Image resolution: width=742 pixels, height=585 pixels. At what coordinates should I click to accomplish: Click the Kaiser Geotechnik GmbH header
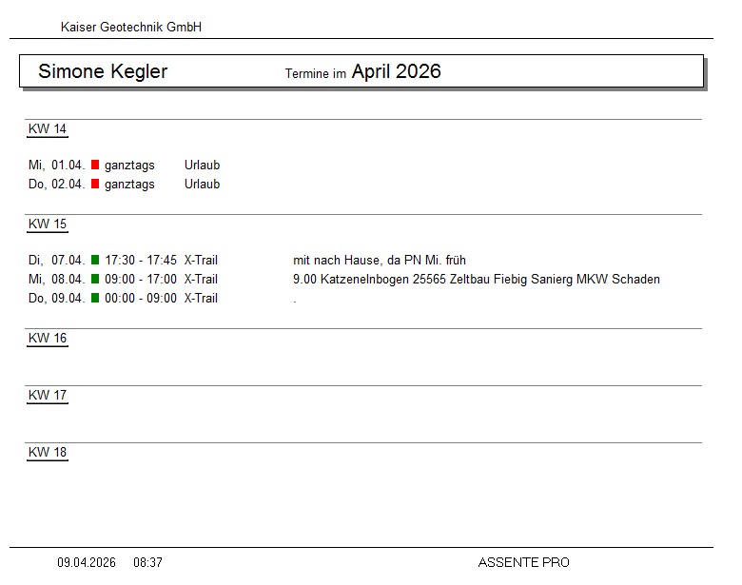(x=131, y=28)
